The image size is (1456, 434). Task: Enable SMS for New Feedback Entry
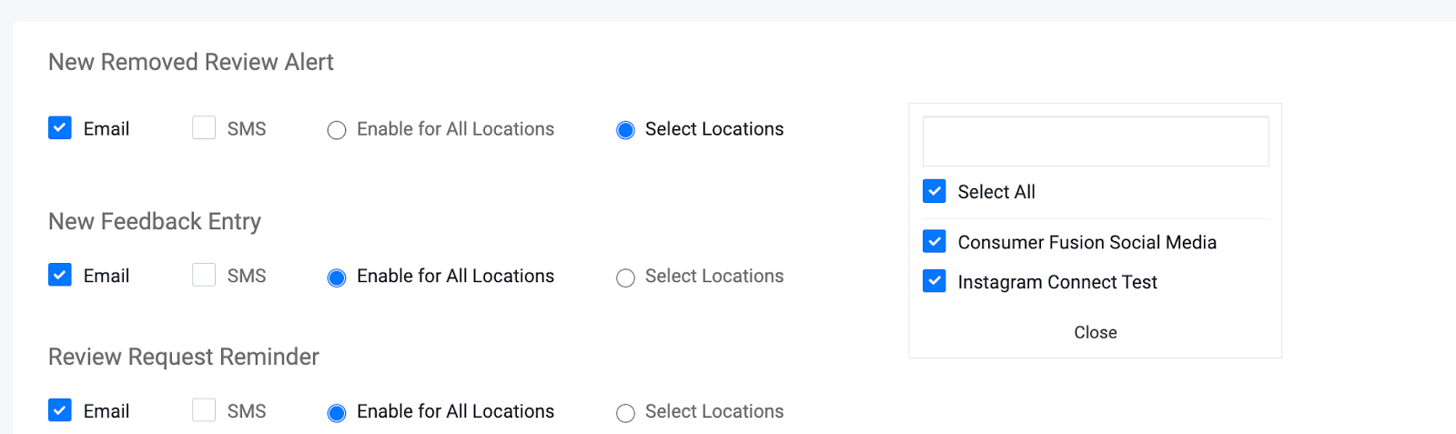[204, 275]
